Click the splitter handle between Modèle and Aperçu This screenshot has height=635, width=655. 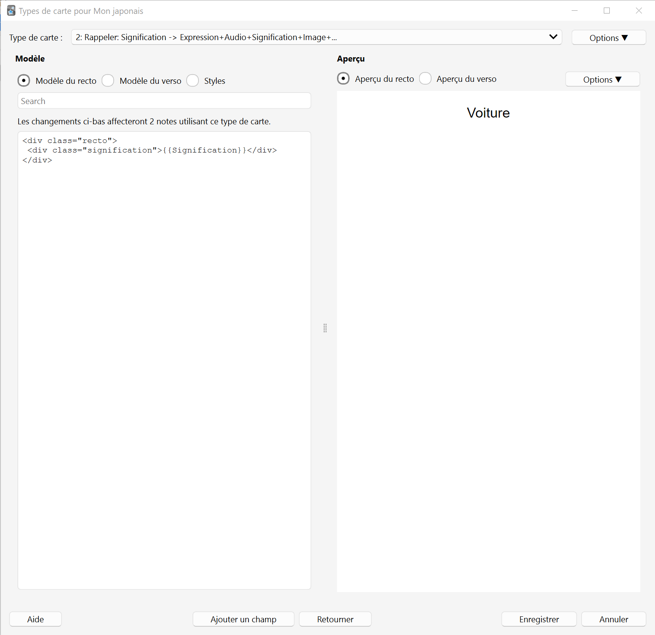(x=325, y=328)
